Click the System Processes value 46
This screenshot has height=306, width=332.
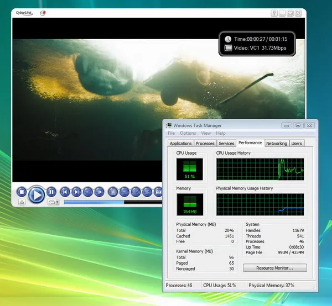click(x=302, y=241)
